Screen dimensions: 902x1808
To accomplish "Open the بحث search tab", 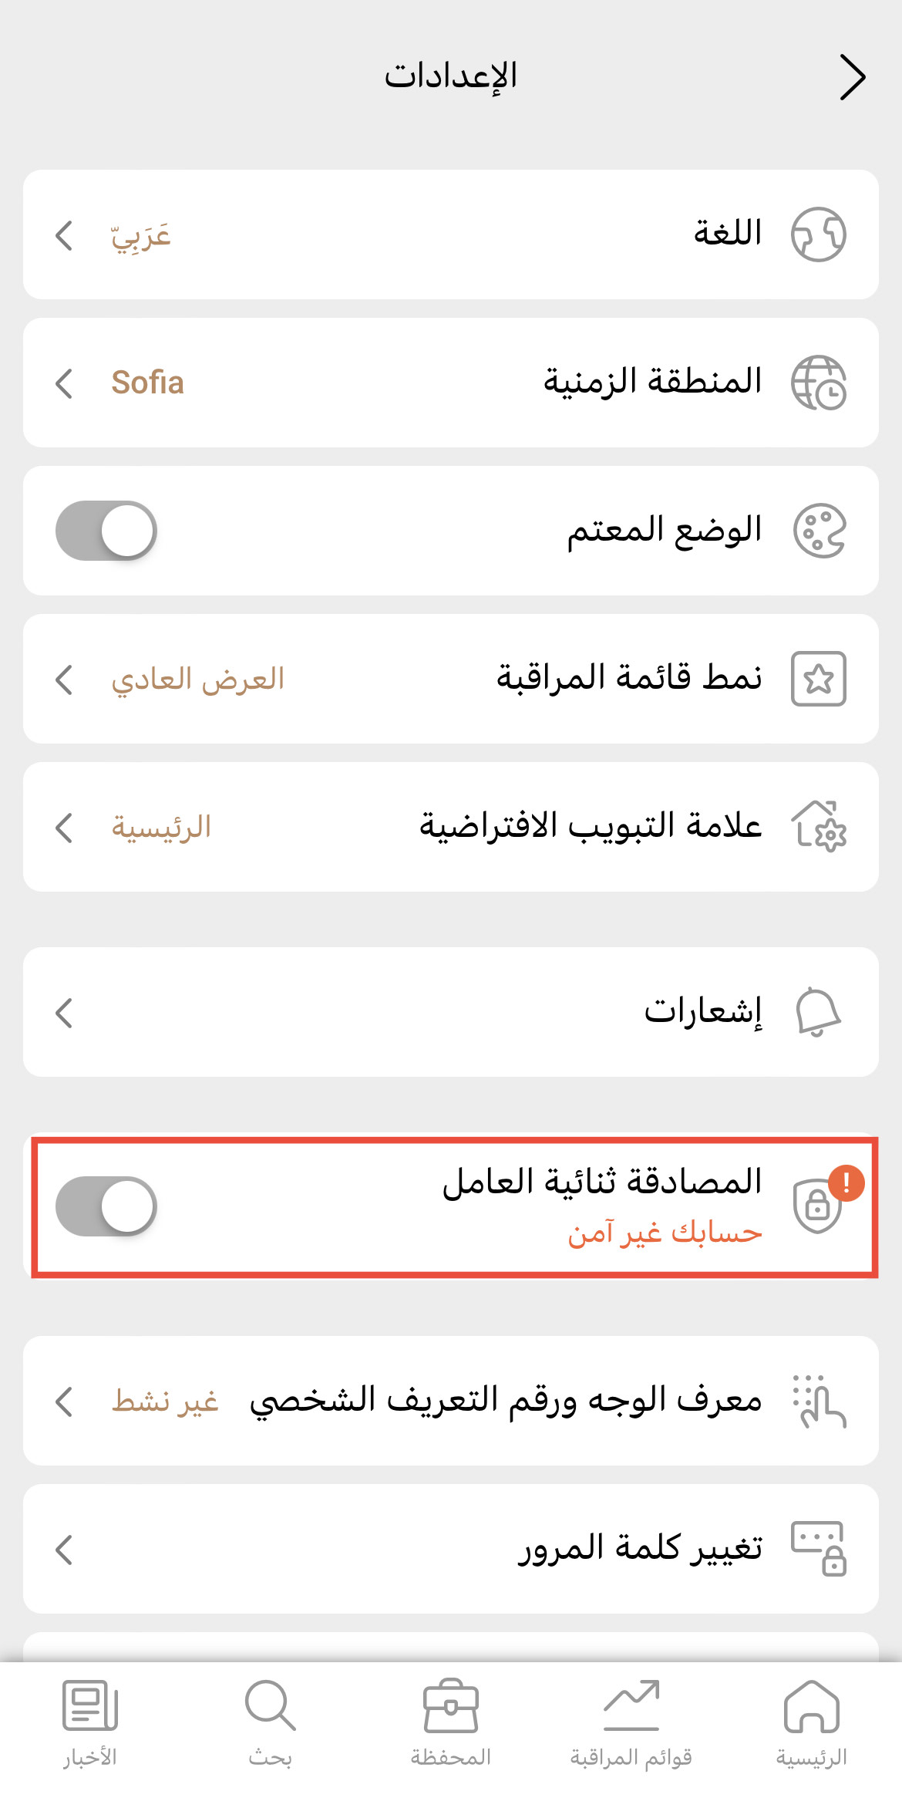I will point(270,1723).
